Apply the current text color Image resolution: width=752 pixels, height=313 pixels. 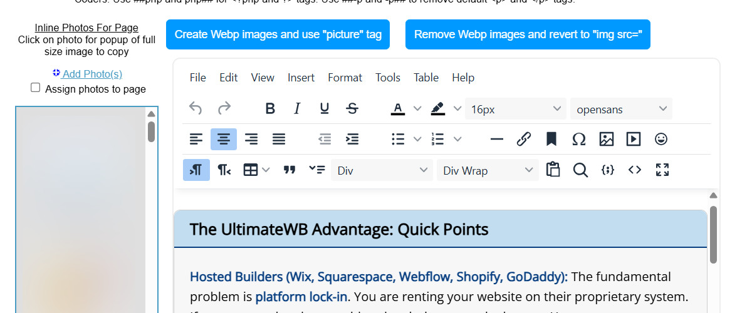(398, 109)
